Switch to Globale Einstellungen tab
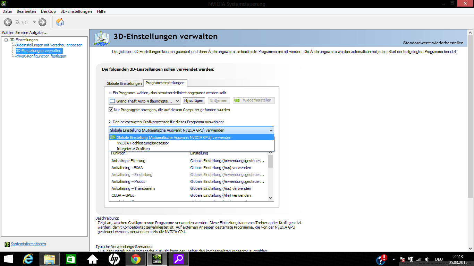This screenshot has width=474, height=266. pos(124,83)
